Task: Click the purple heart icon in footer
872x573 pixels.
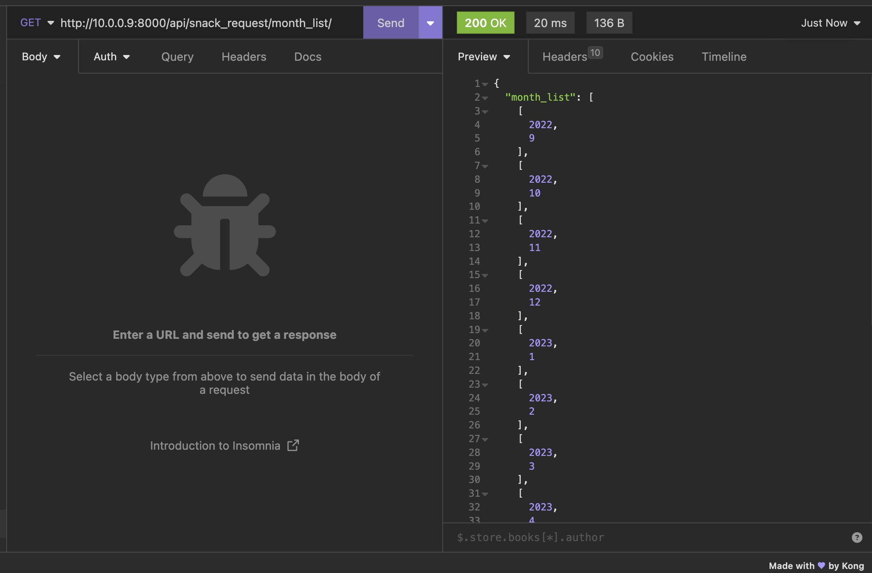Action: (x=821, y=565)
